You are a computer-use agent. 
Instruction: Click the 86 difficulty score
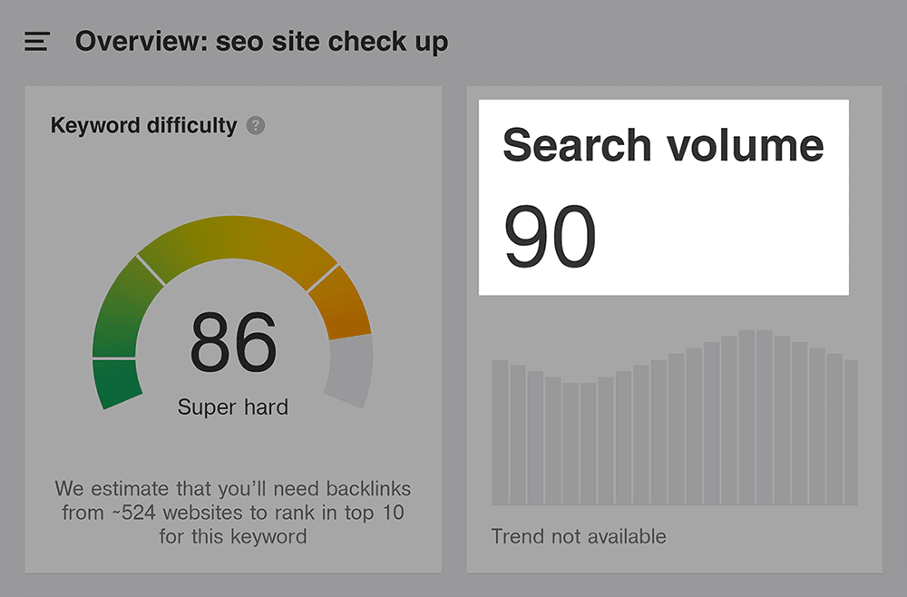point(233,342)
